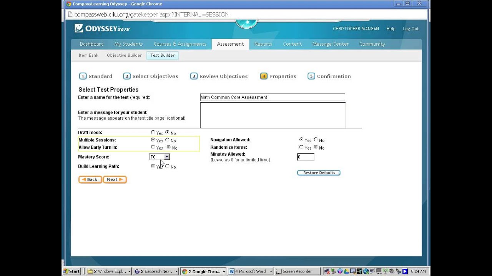This screenshot has height=276, width=492.
Task: Click the page icon in address bar
Action: tap(70, 15)
